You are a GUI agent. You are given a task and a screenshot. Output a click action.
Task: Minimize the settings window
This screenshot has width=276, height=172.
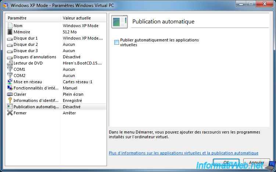click(241, 4)
